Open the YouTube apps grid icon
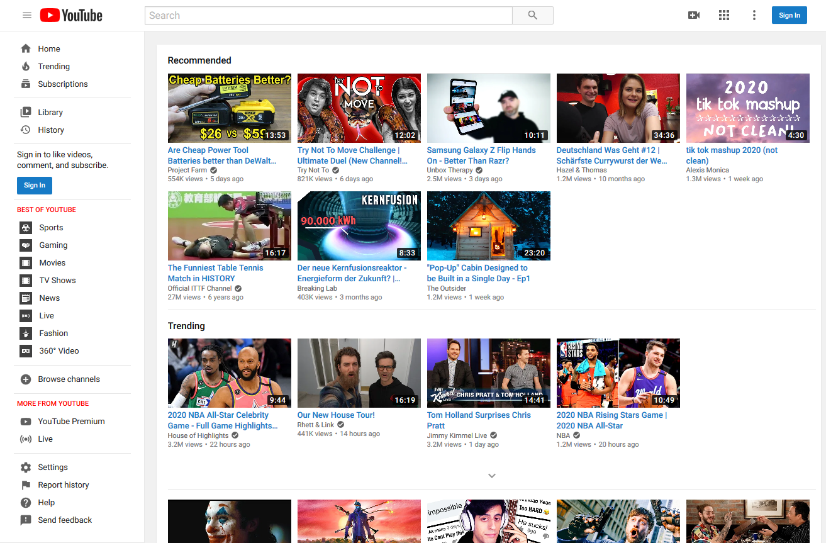The image size is (826, 543). coord(724,15)
